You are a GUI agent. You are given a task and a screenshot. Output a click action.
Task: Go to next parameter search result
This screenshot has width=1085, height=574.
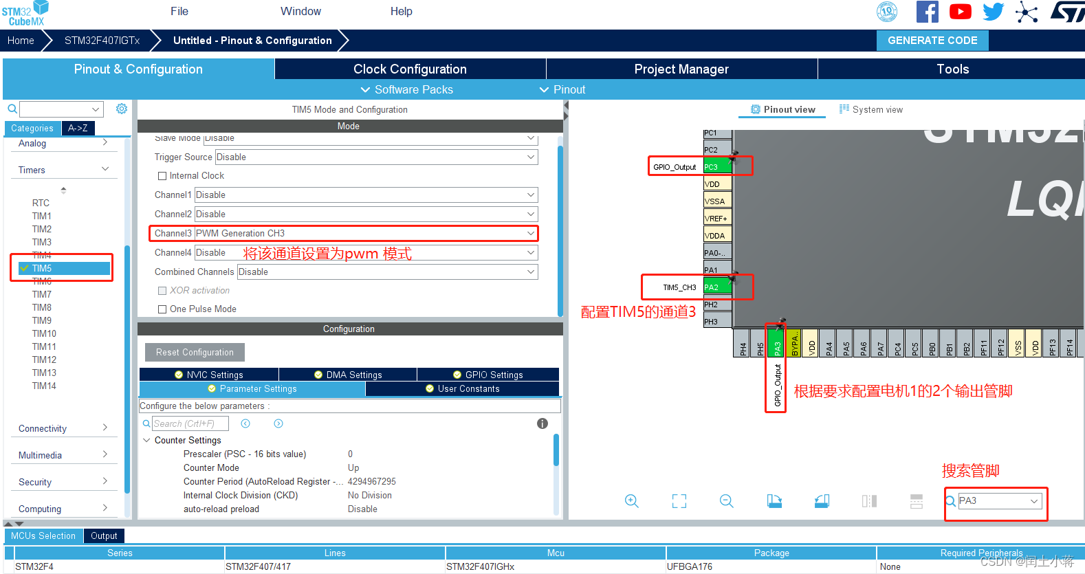click(278, 423)
